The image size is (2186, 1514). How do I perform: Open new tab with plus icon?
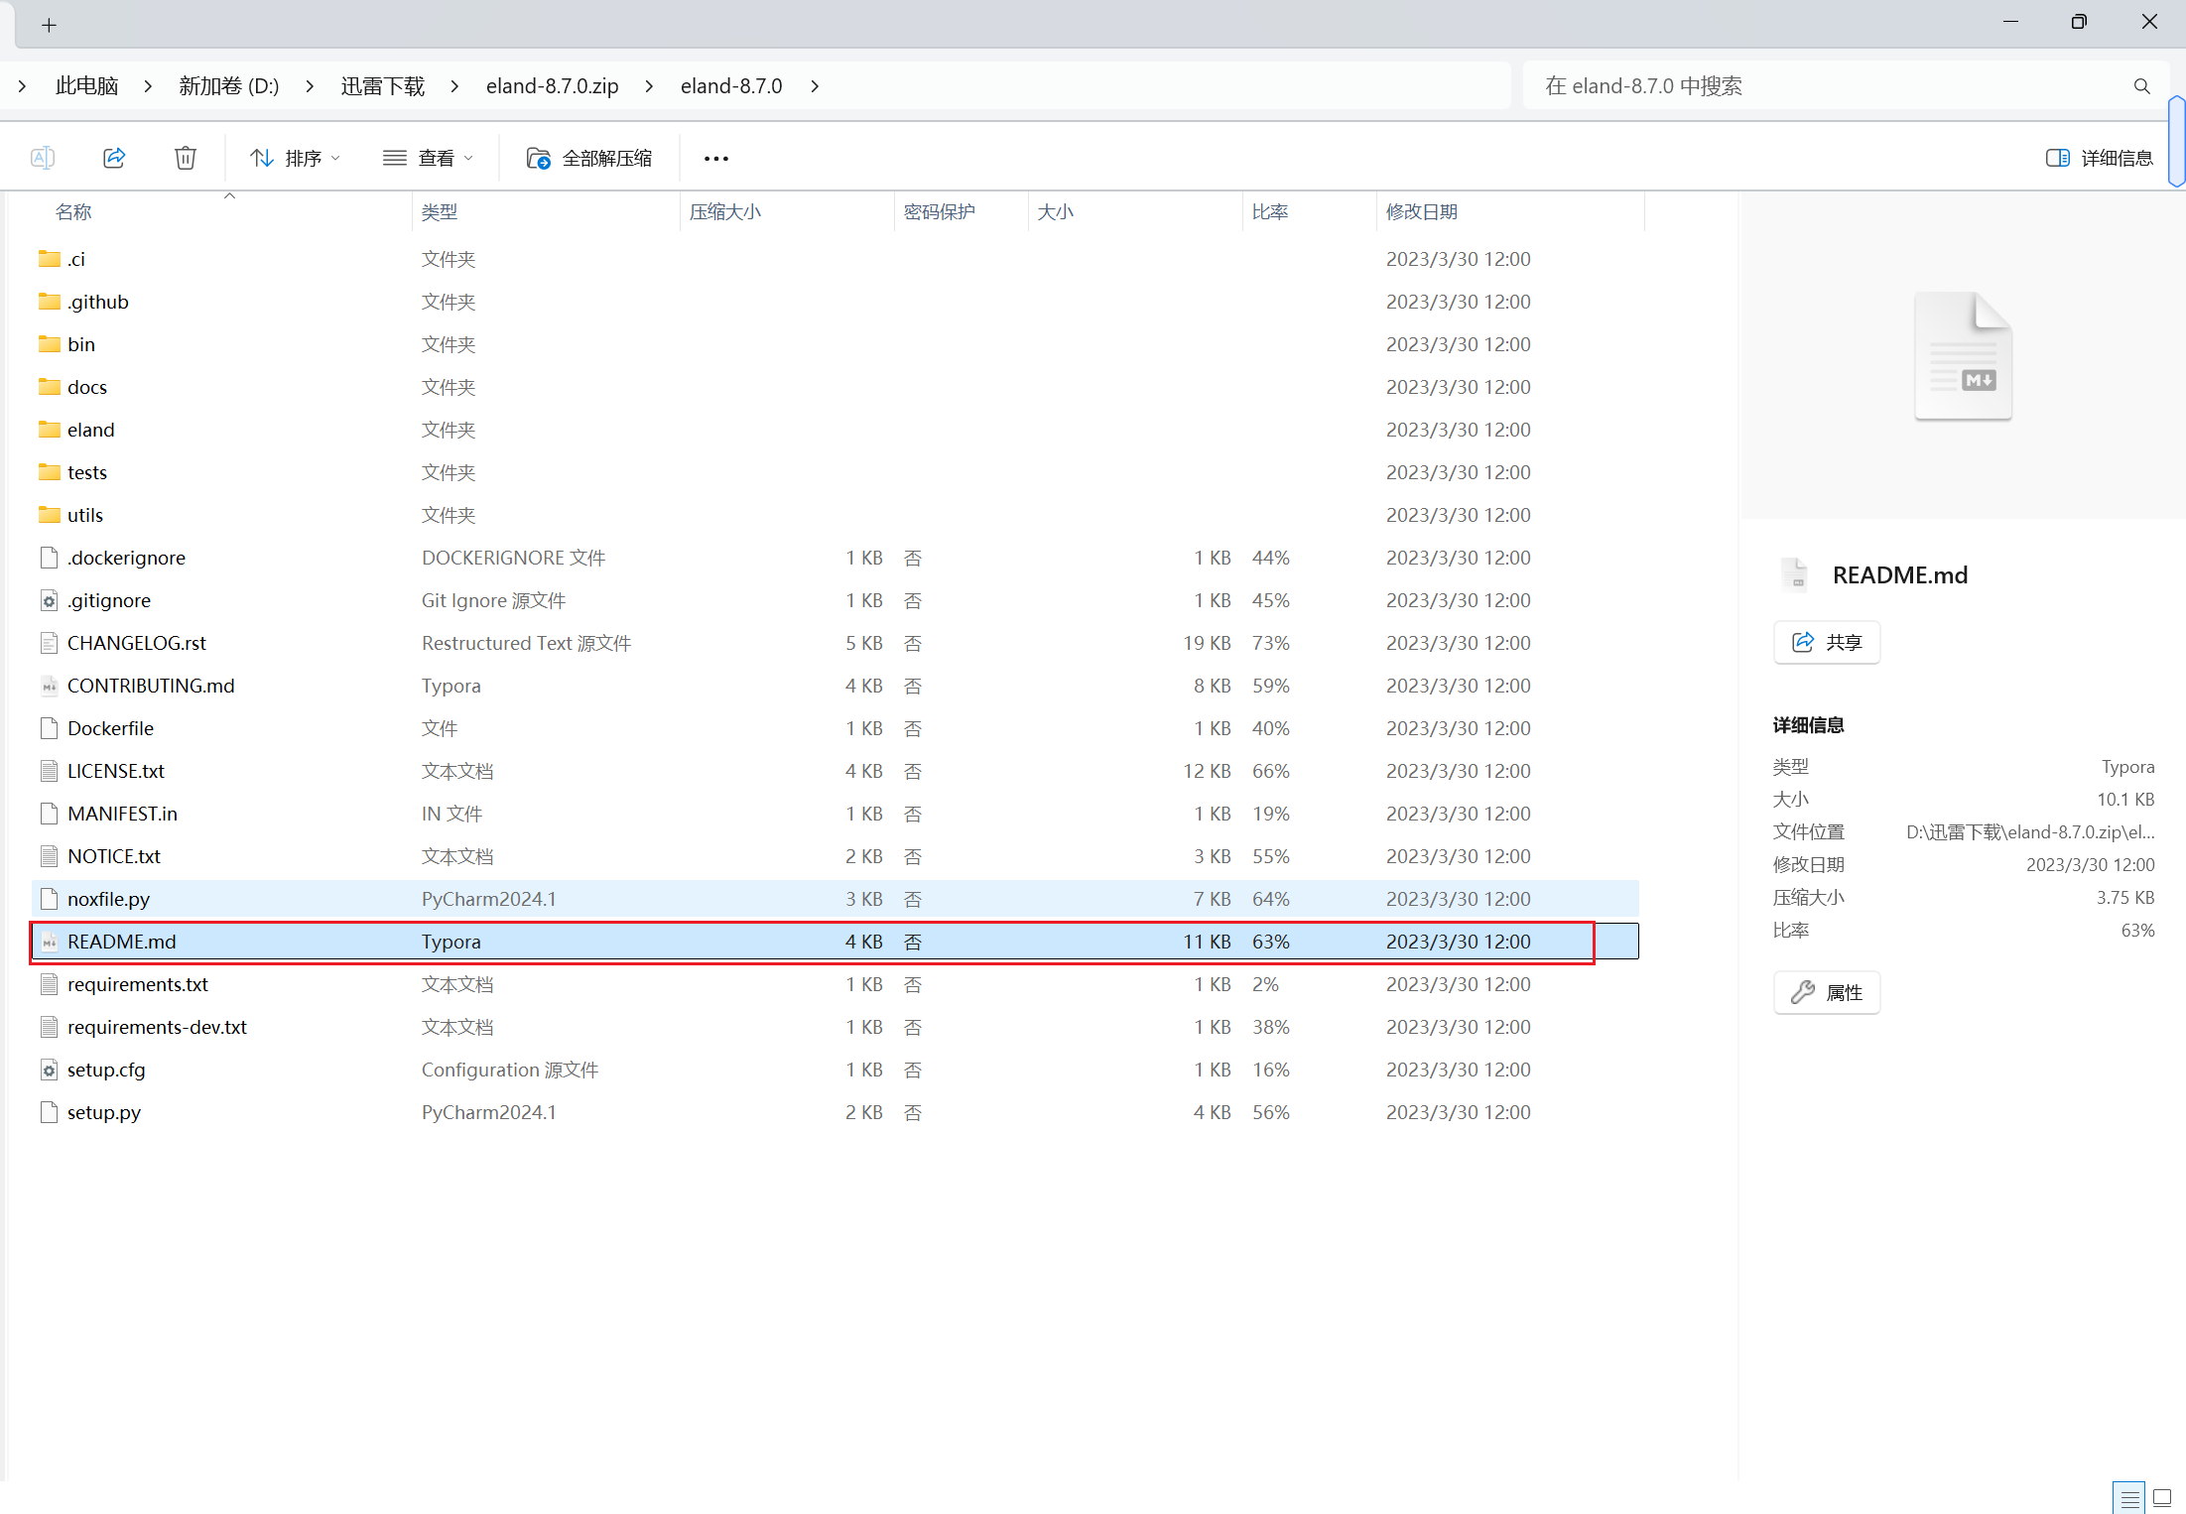pos(49,25)
